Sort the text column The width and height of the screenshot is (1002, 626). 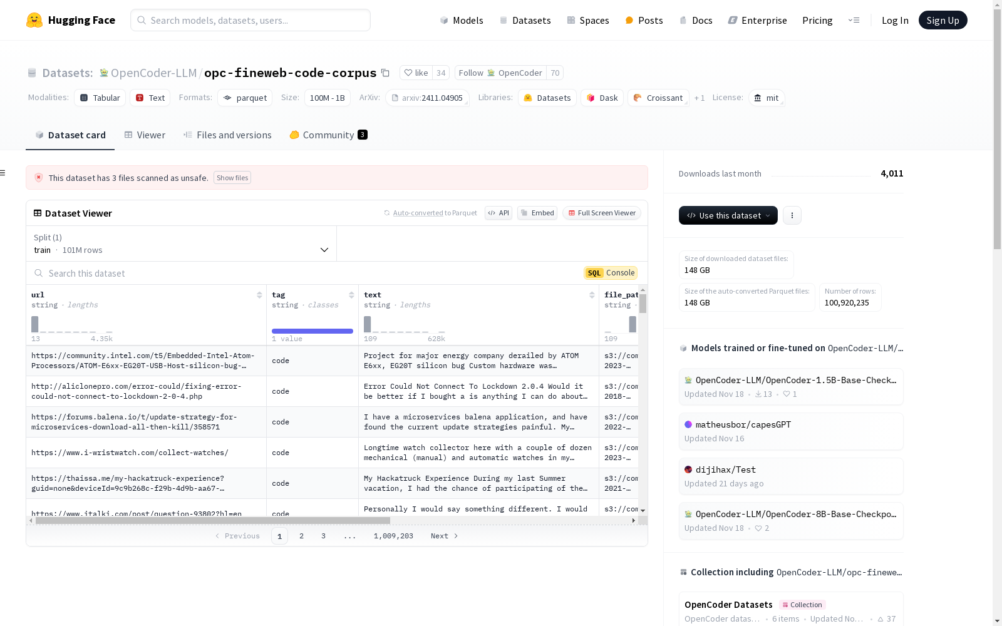(x=592, y=295)
